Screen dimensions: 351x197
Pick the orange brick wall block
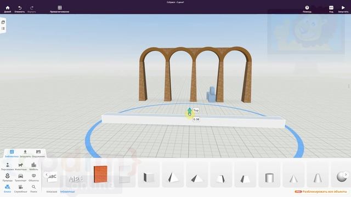click(100, 174)
